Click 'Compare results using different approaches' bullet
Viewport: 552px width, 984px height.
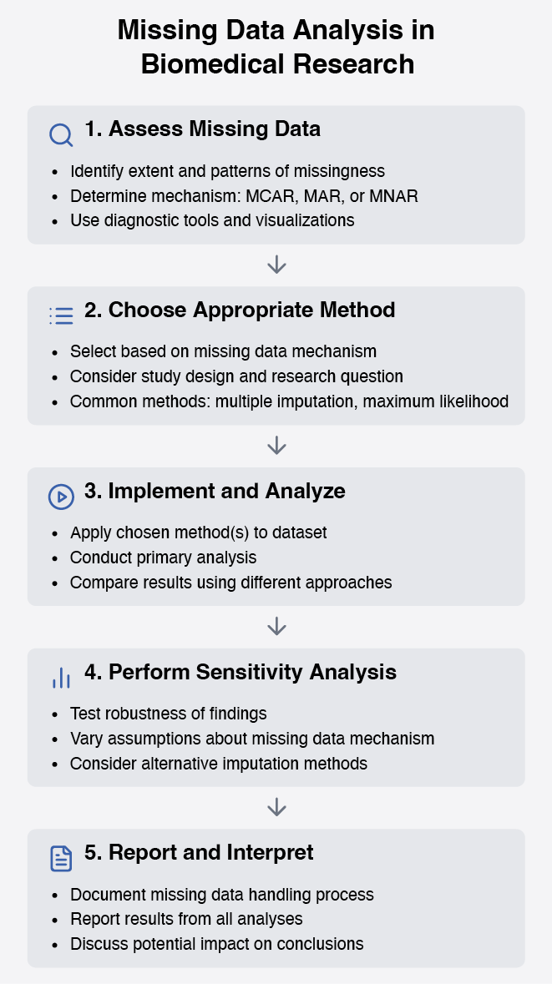click(x=230, y=583)
